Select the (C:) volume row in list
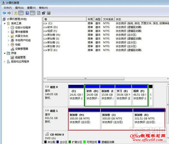The image size is (169, 144). click(106, 23)
